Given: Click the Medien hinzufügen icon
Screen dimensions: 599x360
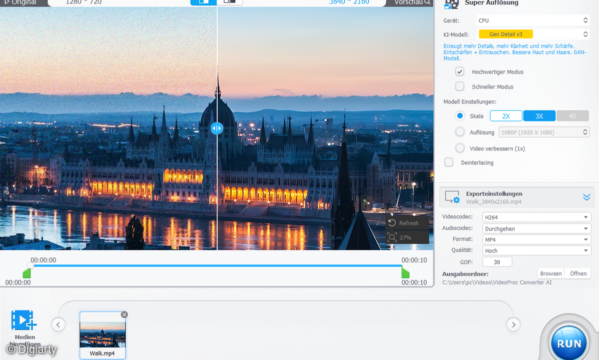Looking at the screenshot, I should pyautogui.click(x=23, y=320).
